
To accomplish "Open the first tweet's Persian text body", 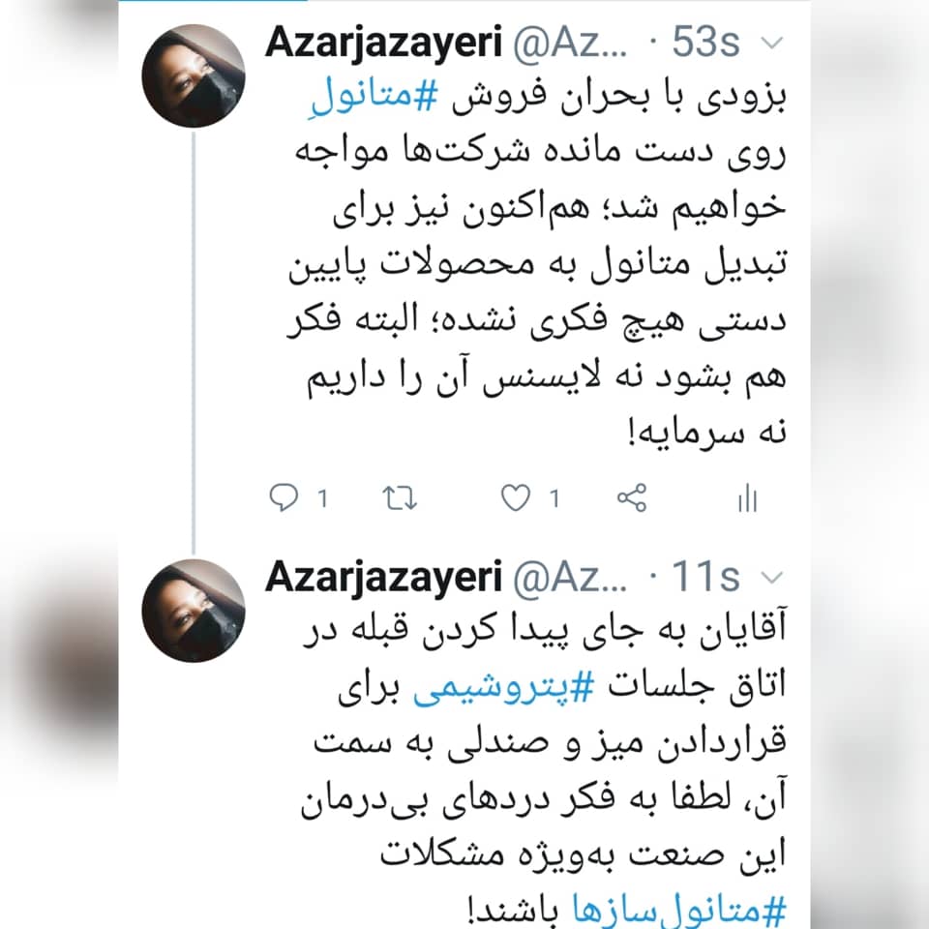I will (x=537, y=263).
